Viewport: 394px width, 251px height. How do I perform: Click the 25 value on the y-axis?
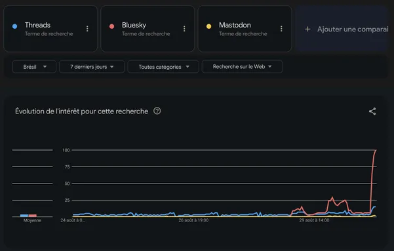(x=67, y=201)
